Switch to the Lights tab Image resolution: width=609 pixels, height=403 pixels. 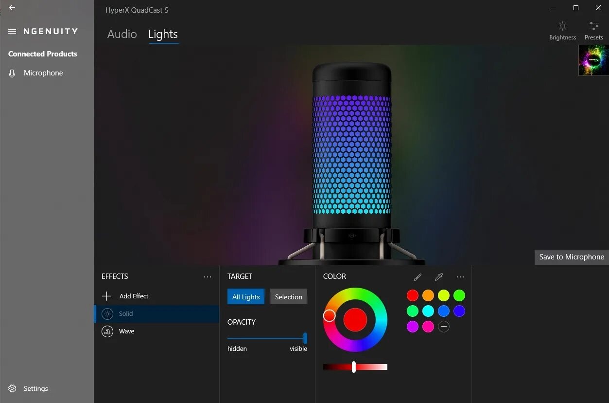163,34
